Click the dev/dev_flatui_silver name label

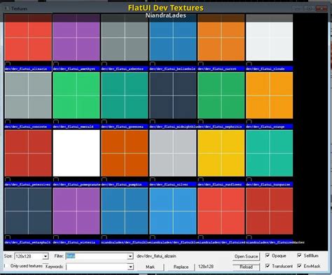point(173,184)
